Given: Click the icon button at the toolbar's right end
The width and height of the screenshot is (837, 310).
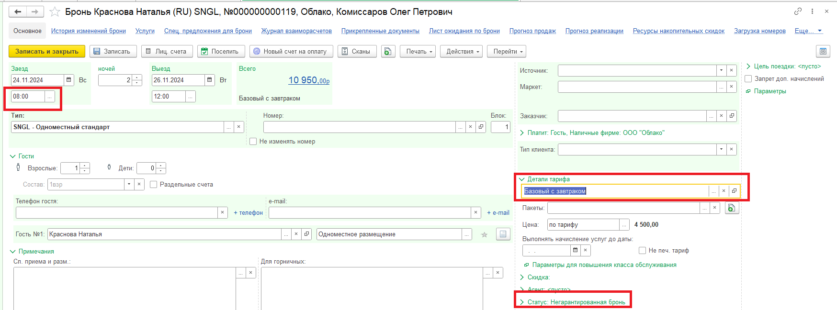Looking at the screenshot, I should click(x=823, y=51).
